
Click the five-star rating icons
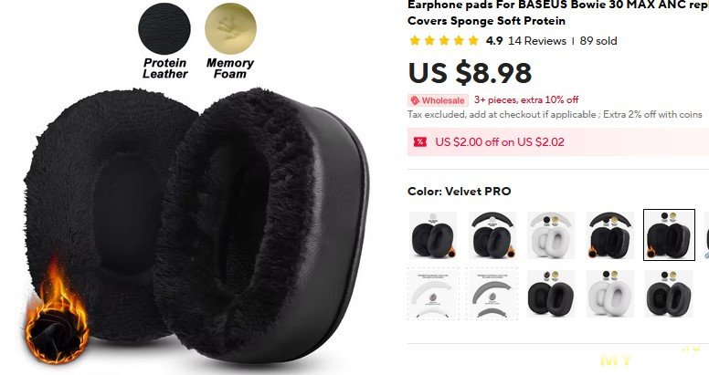[x=443, y=41]
